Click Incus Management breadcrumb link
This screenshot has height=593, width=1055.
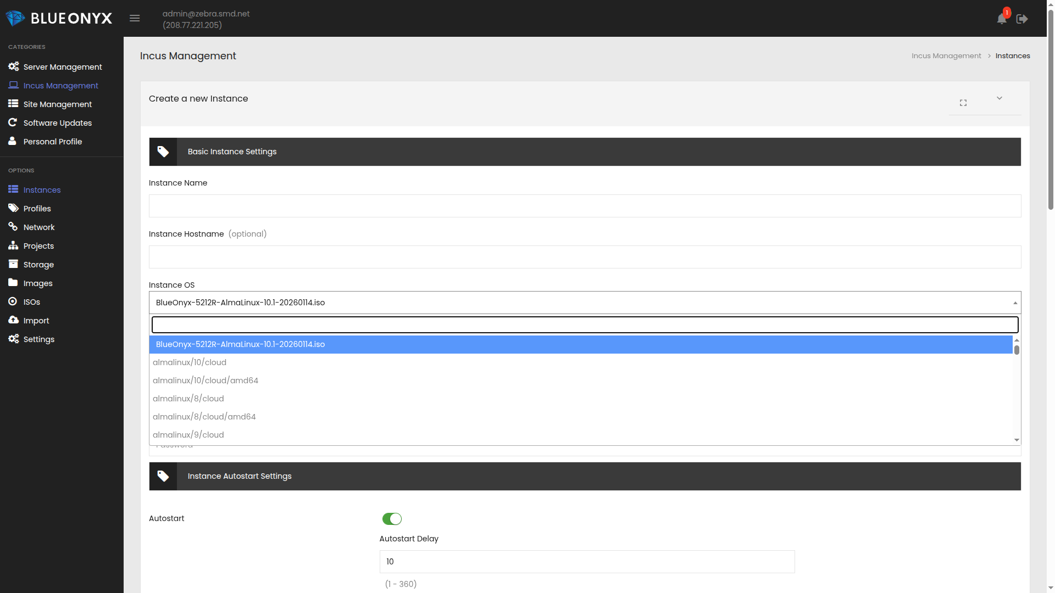click(x=946, y=56)
